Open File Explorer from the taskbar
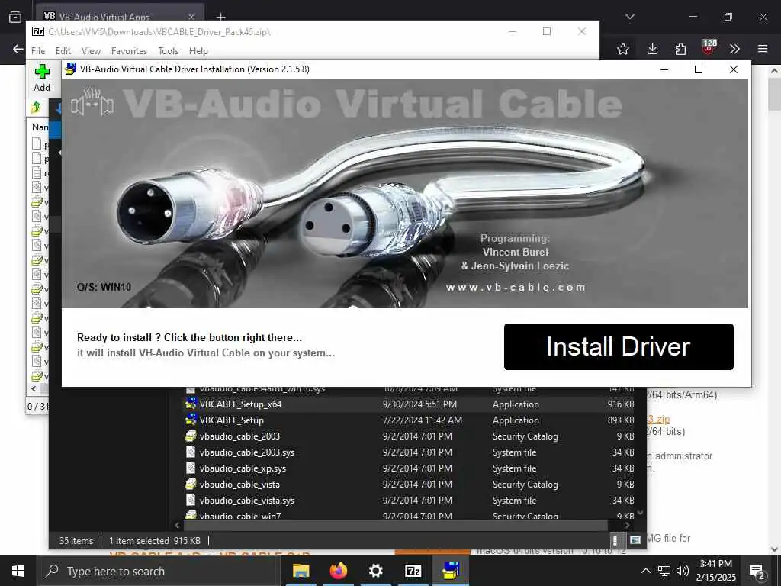This screenshot has width=781, height=586. pos(301,571)
